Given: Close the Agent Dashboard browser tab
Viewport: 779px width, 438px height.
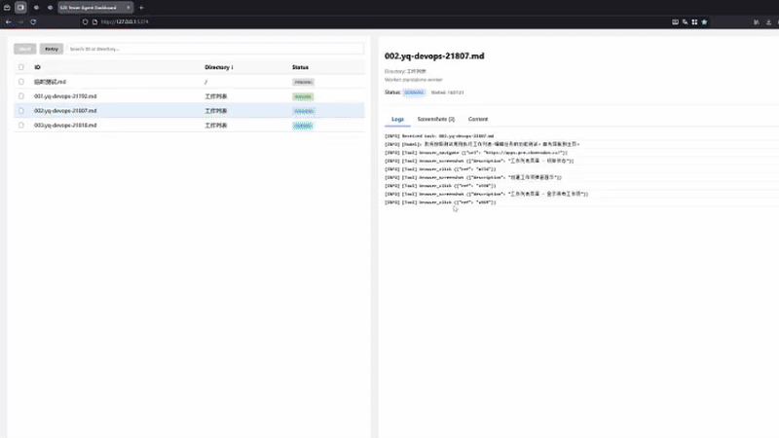Looking at the screenshot, I should pos(130,7).
